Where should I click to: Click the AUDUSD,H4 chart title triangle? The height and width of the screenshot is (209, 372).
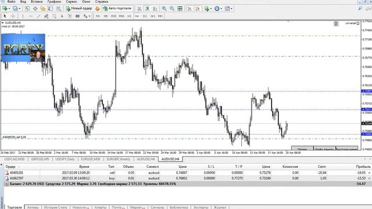2,23
